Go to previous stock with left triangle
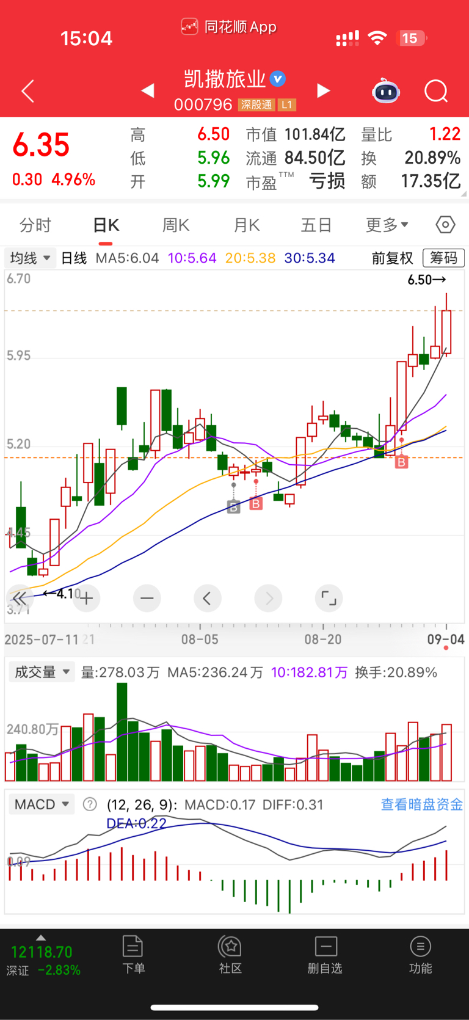 click(x=147, y=91)
